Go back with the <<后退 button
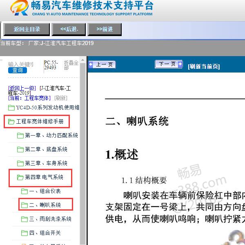245x245 pixels. click(69, 29)
